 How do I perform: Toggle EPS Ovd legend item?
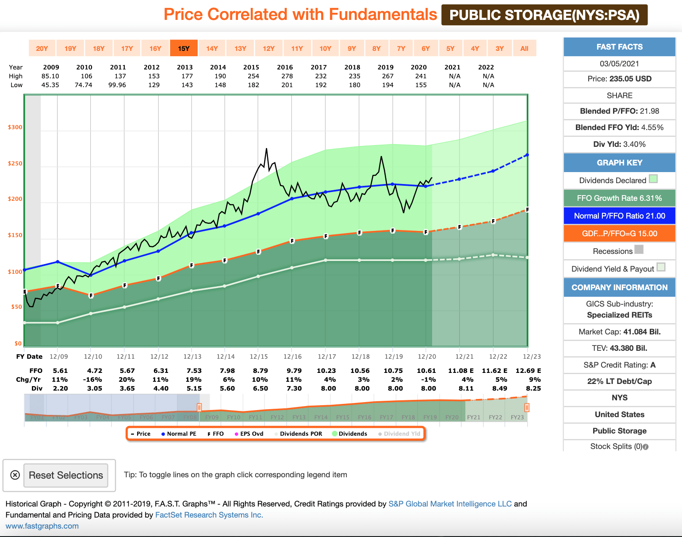pyautogui.click(x=249, y=434)
